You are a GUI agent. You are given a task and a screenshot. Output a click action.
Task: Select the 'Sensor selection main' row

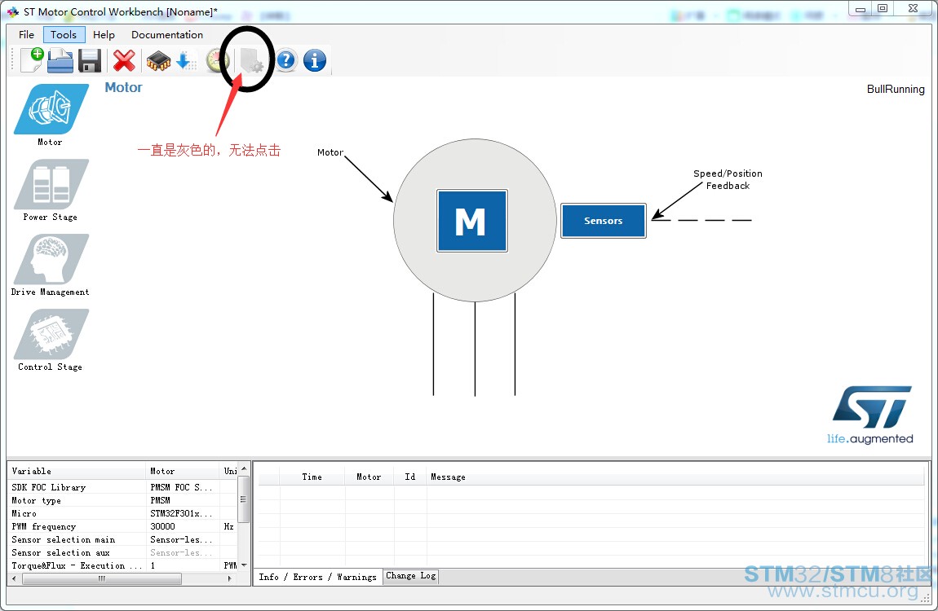coord(123,540)
